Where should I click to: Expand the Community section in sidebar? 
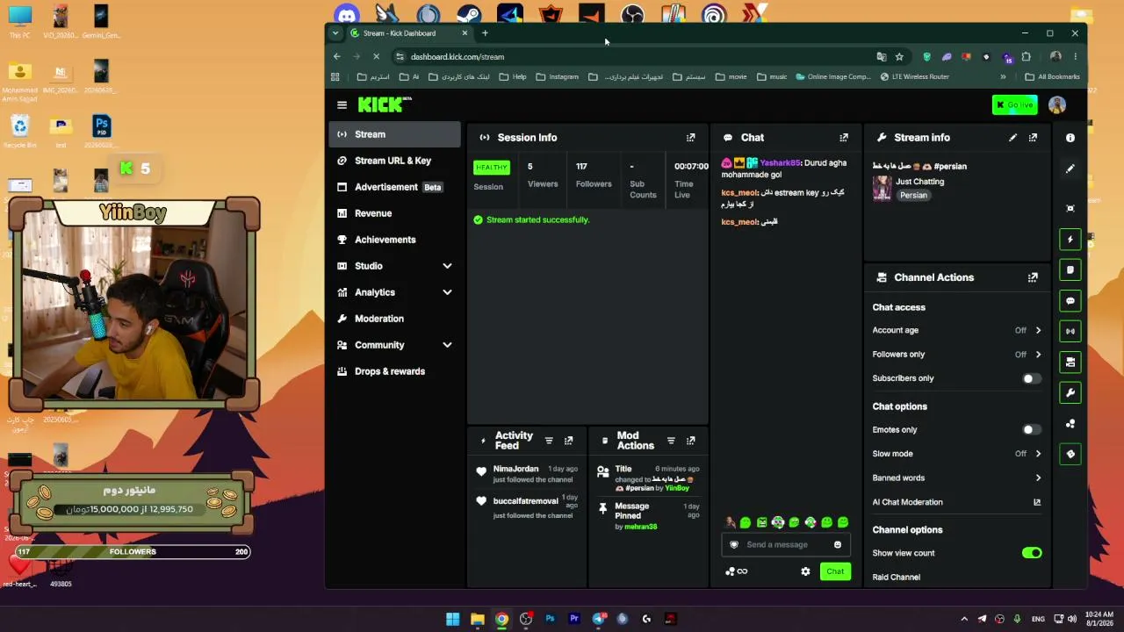click(395, 345)
